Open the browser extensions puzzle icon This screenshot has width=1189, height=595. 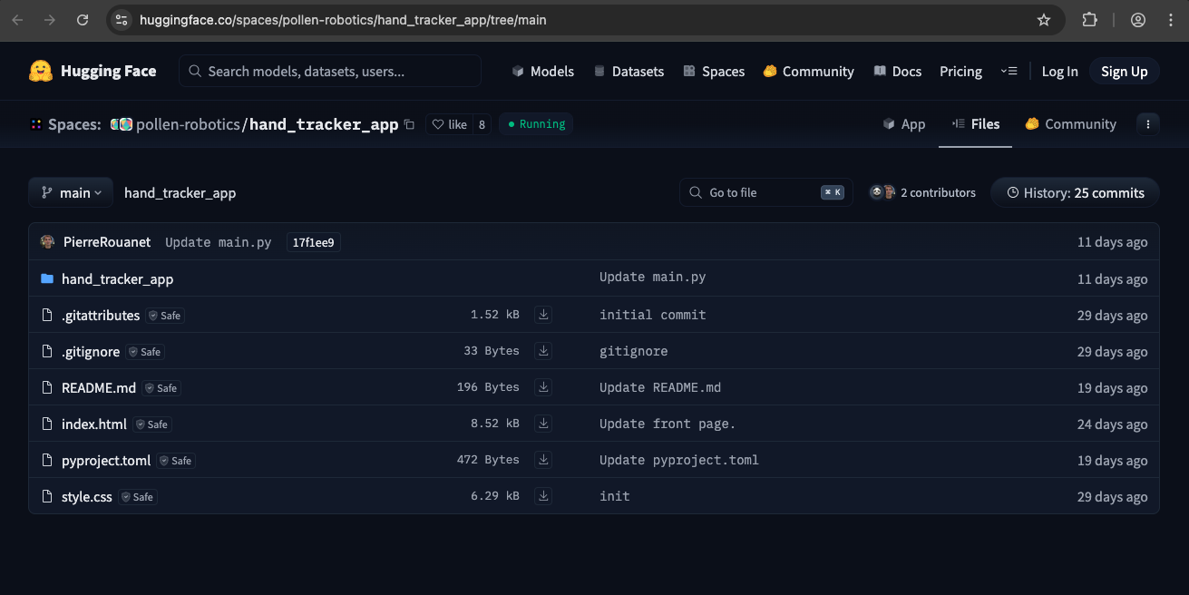[1090, 20]
